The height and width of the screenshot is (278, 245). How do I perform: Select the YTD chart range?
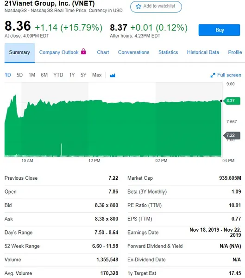click(58, 75)
